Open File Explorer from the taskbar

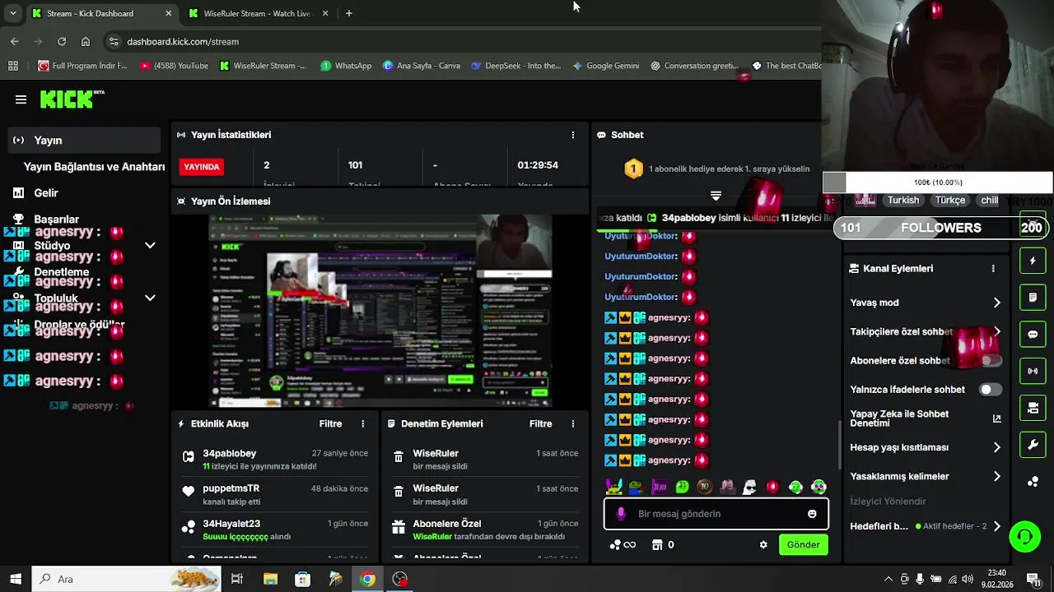point(270,579)
